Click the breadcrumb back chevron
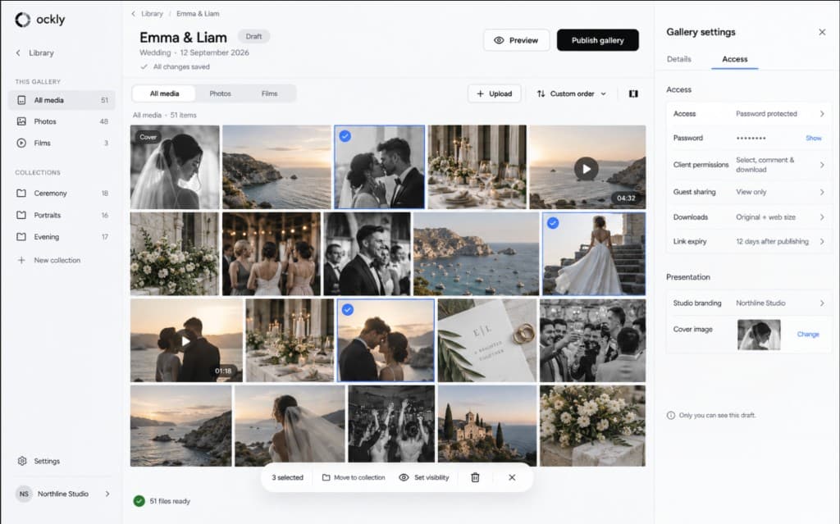 134,14
